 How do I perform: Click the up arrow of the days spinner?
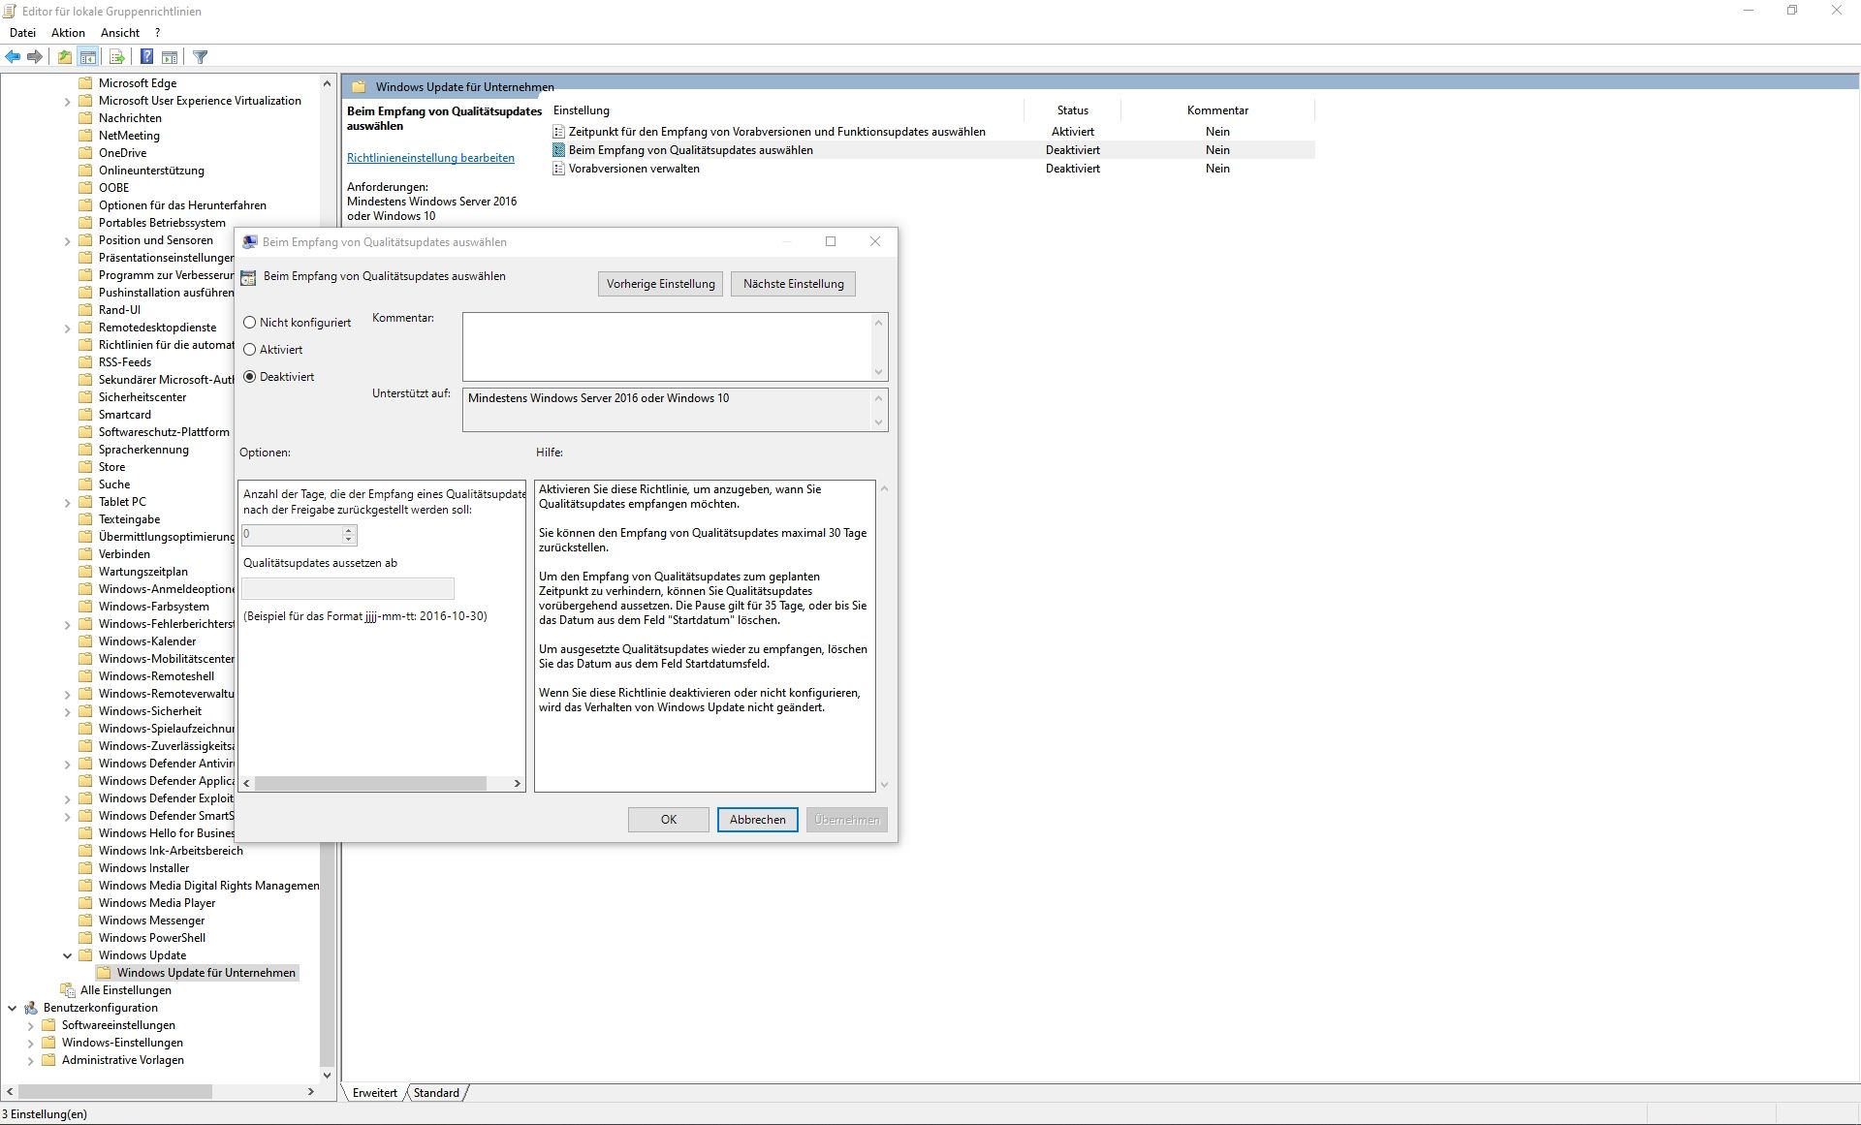(349, 530)
